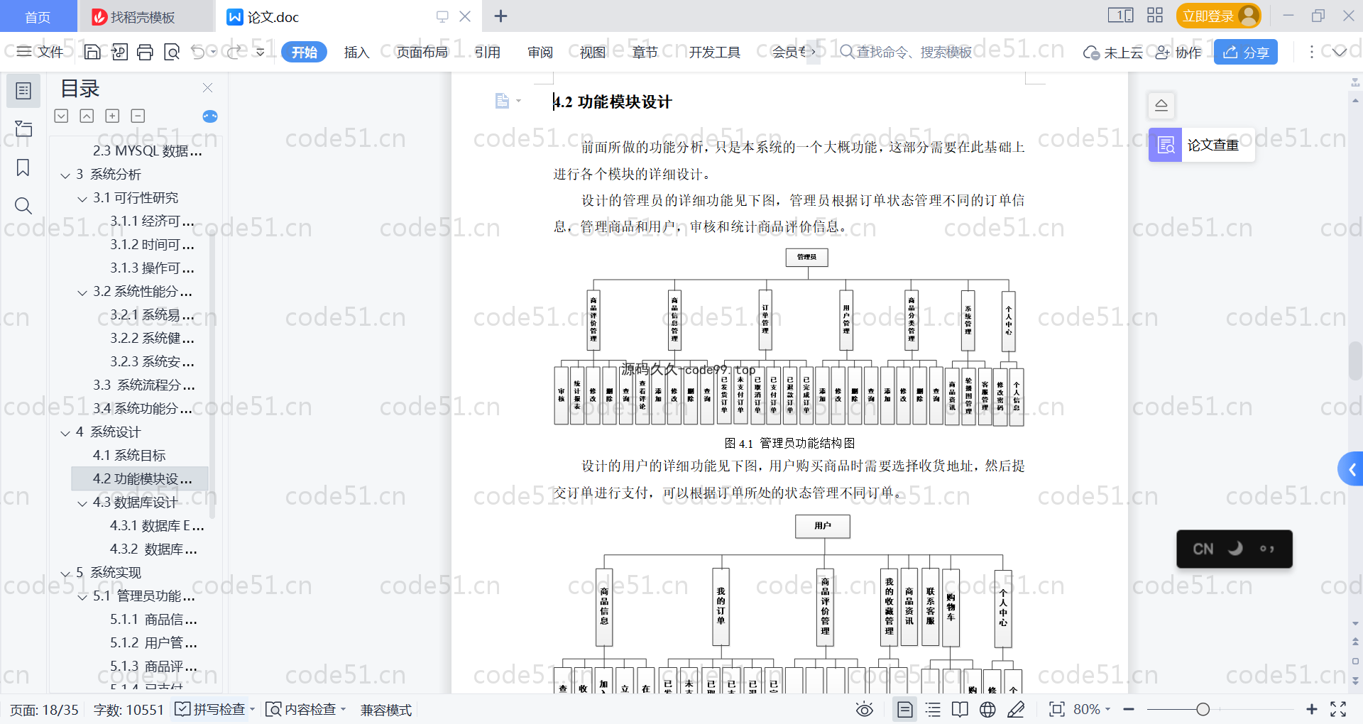Switch to reading mode view
The width and height of the screenshot is (1363, 724).
point(960,709)
